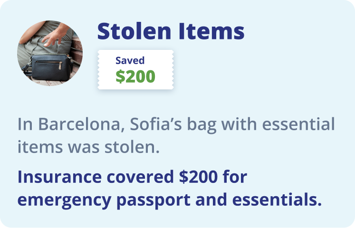Click the word Stolen in the title

point(134,31)
